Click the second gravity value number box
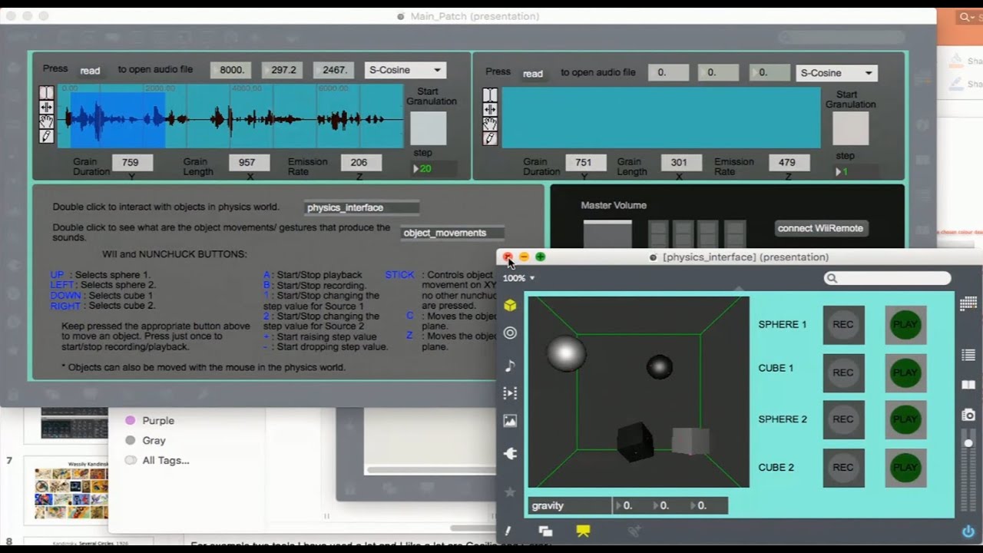This screenshot has height=553, width=983. click(670, 505)
